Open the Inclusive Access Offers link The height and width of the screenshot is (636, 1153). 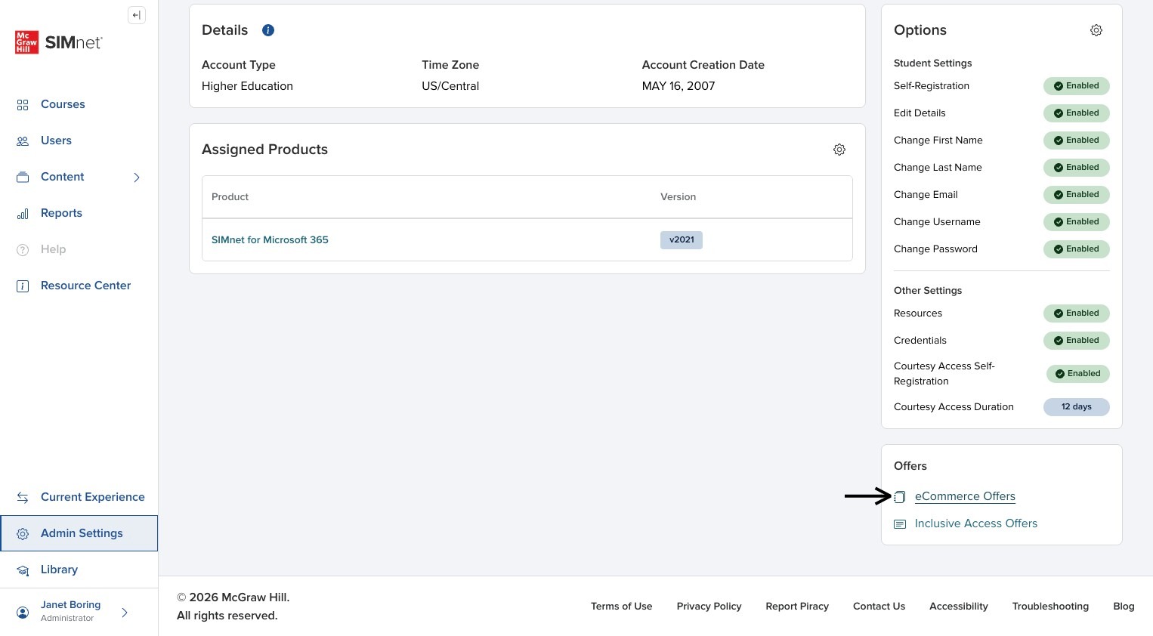(976, 523)
